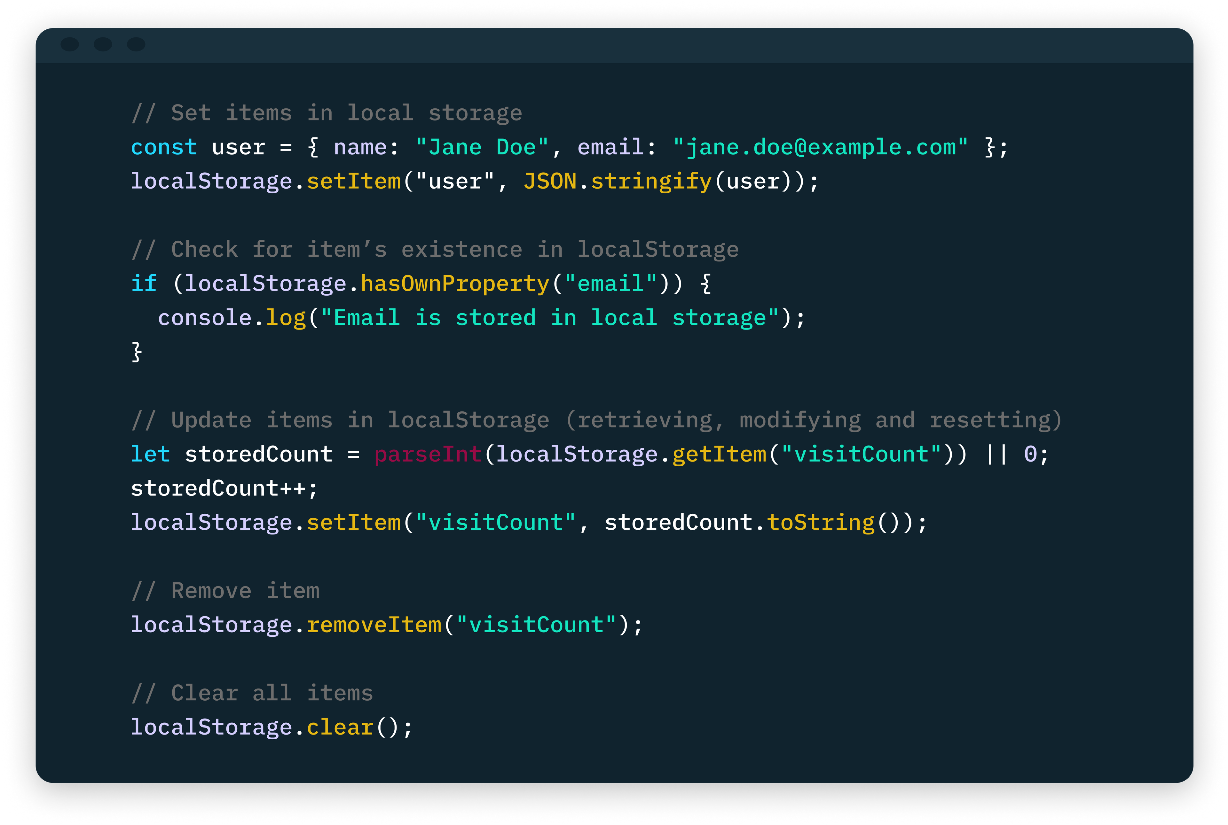Click the red parseInt function name
The height and width of the screenshot is (825, 1228).
coord(428,455)
